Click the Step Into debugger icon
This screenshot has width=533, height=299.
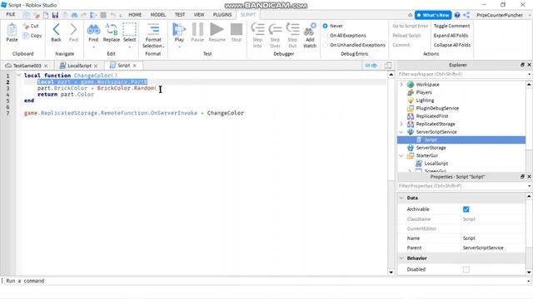pyautogui.click(x=257, y=30)
